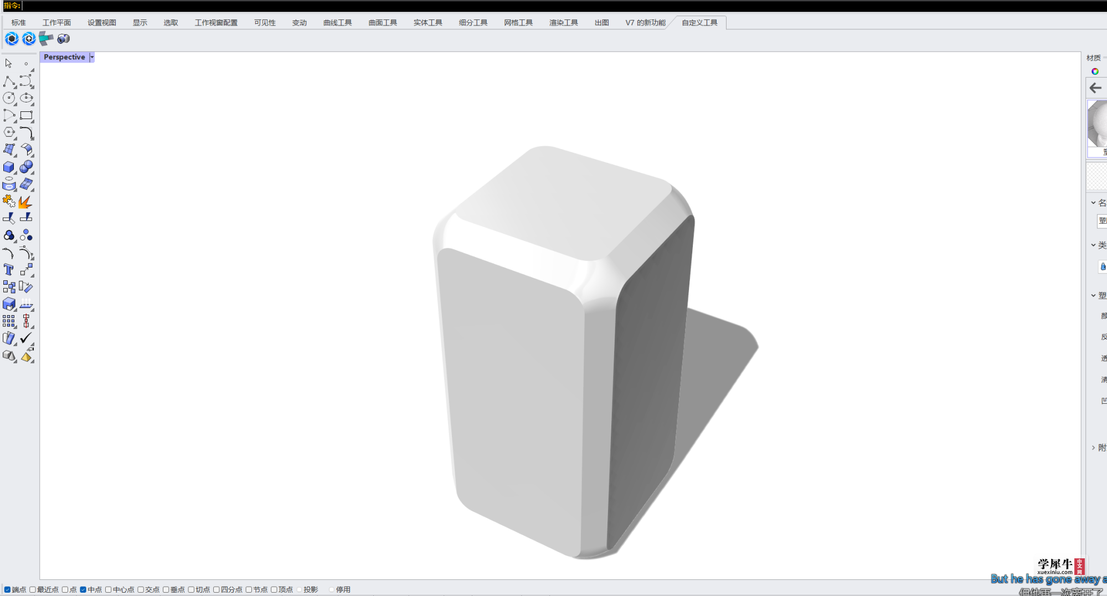Enable the 交点 osnap checkbox
Image resolution: width=1107 pixels, height=596 pixels.
pos(141,589)
